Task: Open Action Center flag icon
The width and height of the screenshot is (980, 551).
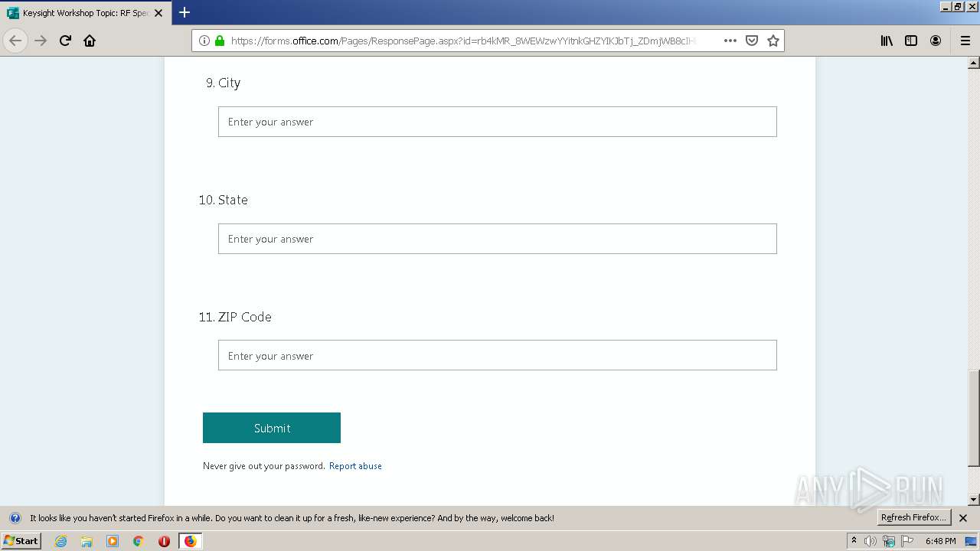Action: coord(907,541)
